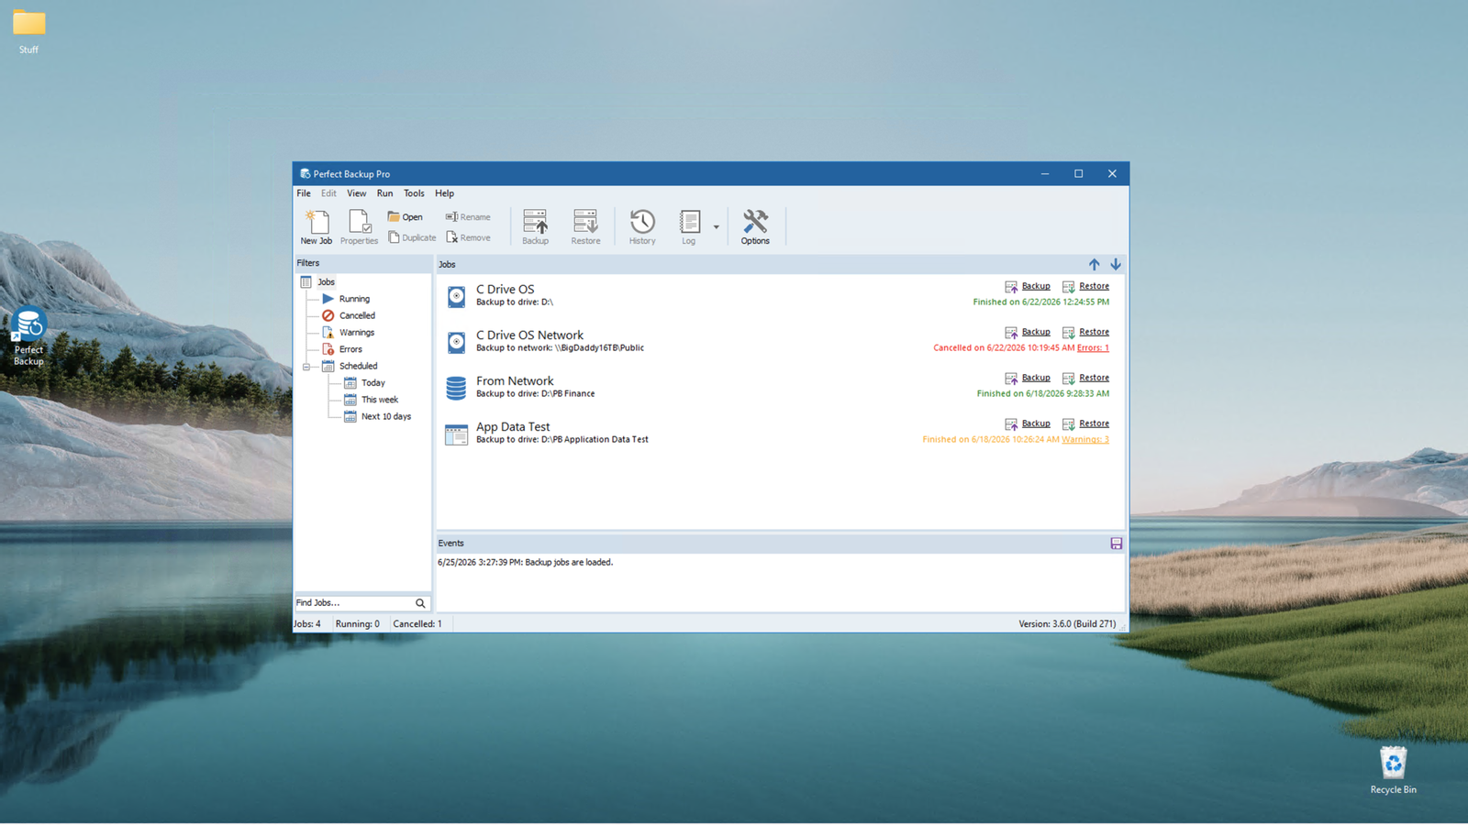This screenshot has width=1468, height=825.
Task: Click Backup link for C Drive OS
Action: (1036, 286)
